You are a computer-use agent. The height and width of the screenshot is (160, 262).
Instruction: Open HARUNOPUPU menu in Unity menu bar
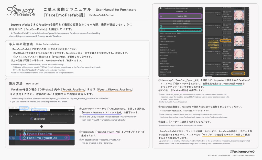tap(24, 108)
